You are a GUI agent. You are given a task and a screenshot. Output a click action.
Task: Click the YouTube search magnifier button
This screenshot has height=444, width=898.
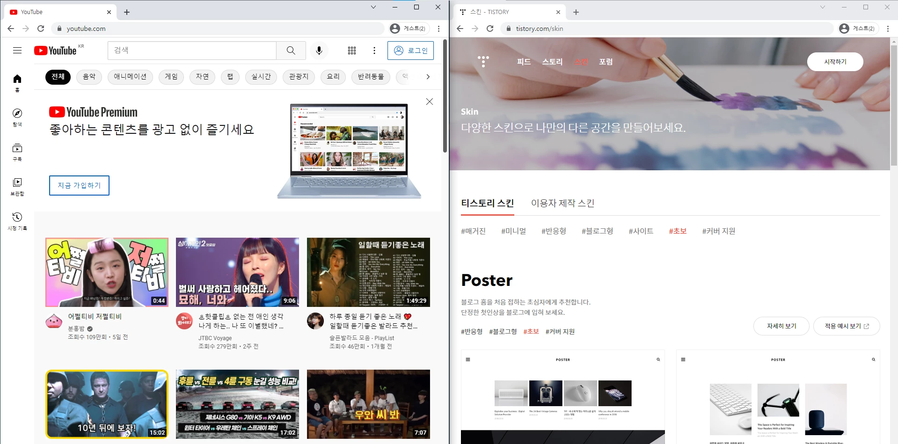coord(291,51)
